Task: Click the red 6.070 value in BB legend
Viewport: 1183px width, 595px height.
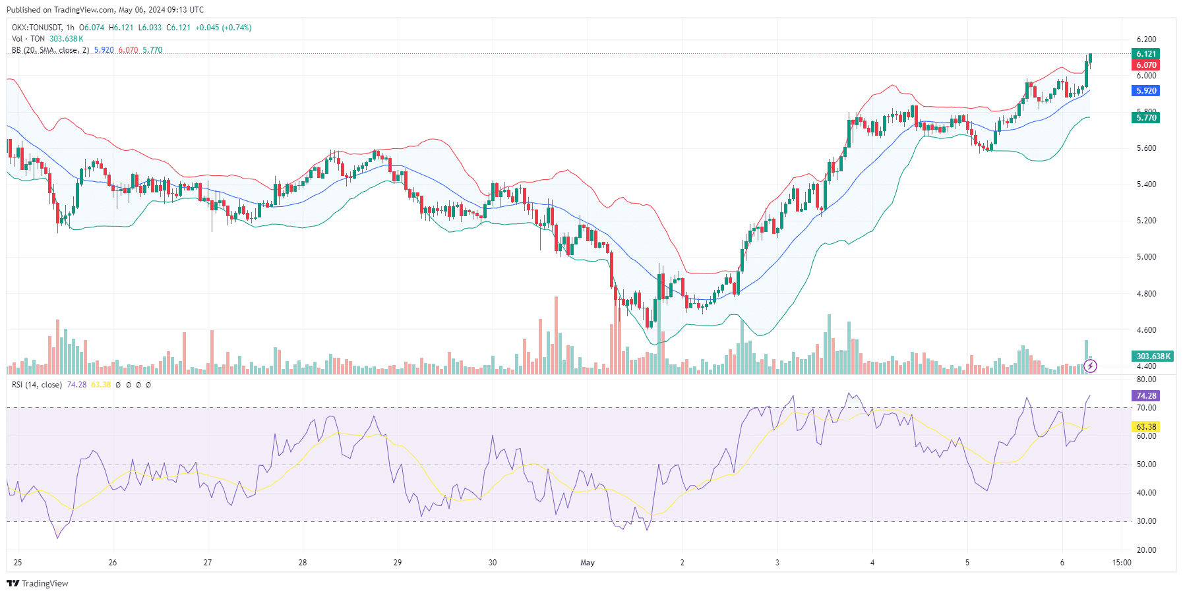Action: point(128,50)
